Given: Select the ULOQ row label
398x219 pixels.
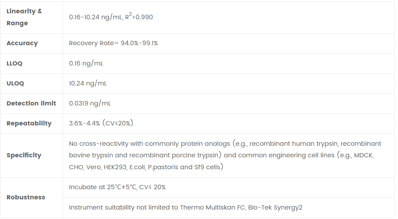Looking at the screenshot, I should (15, 83).
